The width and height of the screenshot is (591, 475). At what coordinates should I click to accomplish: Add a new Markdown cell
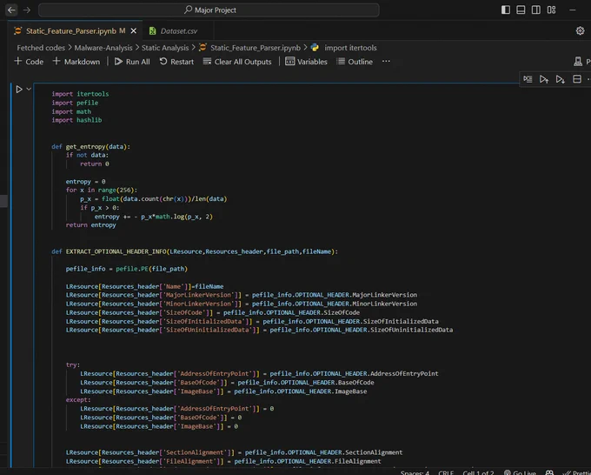[76, 62]
